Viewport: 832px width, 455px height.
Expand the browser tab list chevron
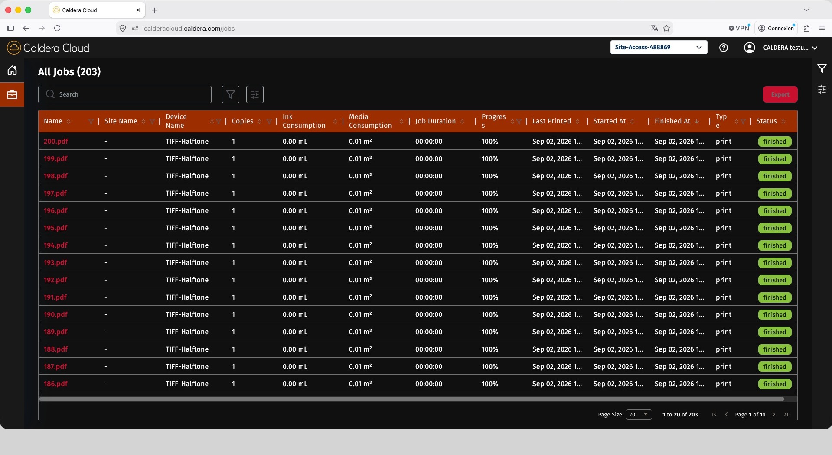806,10
